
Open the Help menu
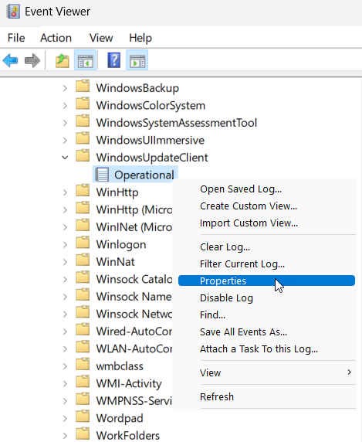(140, 38)
